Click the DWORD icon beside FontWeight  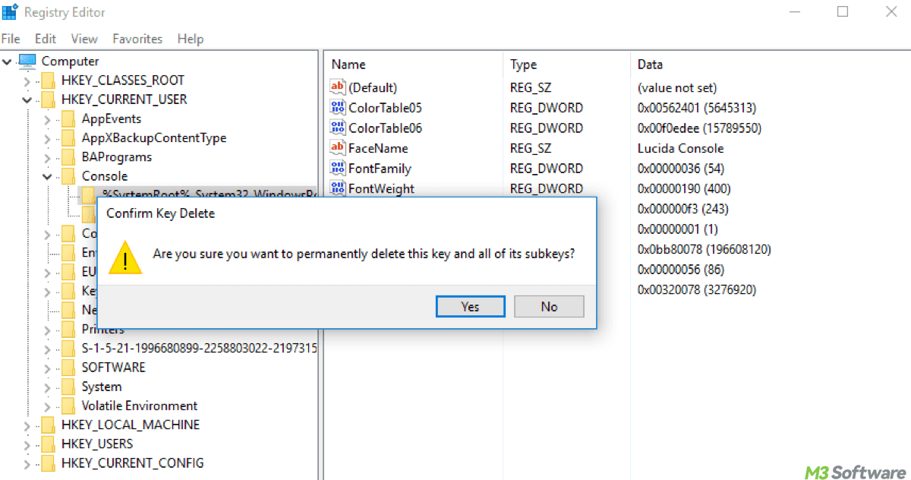[x=338, y=188]
